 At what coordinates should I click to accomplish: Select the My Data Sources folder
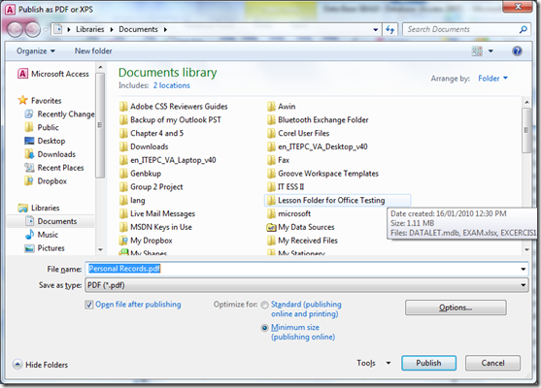(300, 227)
